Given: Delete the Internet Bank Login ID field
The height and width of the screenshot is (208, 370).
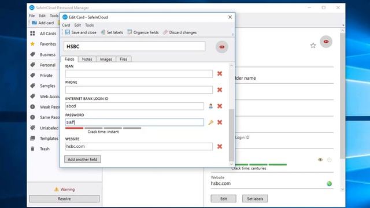Looking at the screenshot, I should (x=220, y=106).
